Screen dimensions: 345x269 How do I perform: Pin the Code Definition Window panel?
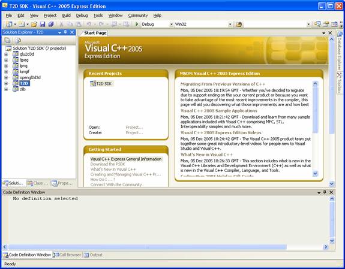325,192
